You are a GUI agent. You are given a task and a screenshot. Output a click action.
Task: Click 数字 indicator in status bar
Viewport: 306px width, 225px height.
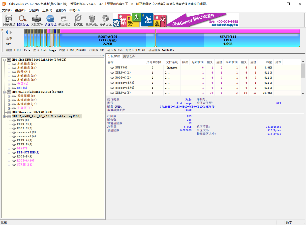pos(289,223)
